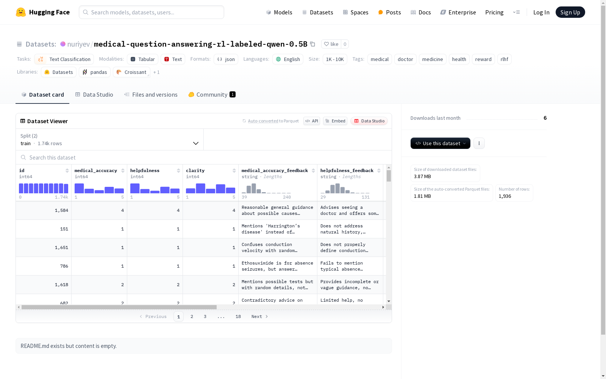Expand the Use this dataset dropdown
Screen dimensions: 606x379
tap(440, 143)
